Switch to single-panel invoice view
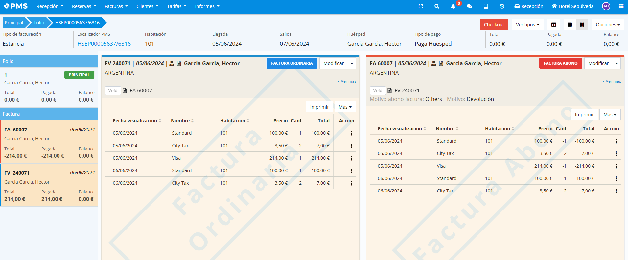 click(570, 25)
